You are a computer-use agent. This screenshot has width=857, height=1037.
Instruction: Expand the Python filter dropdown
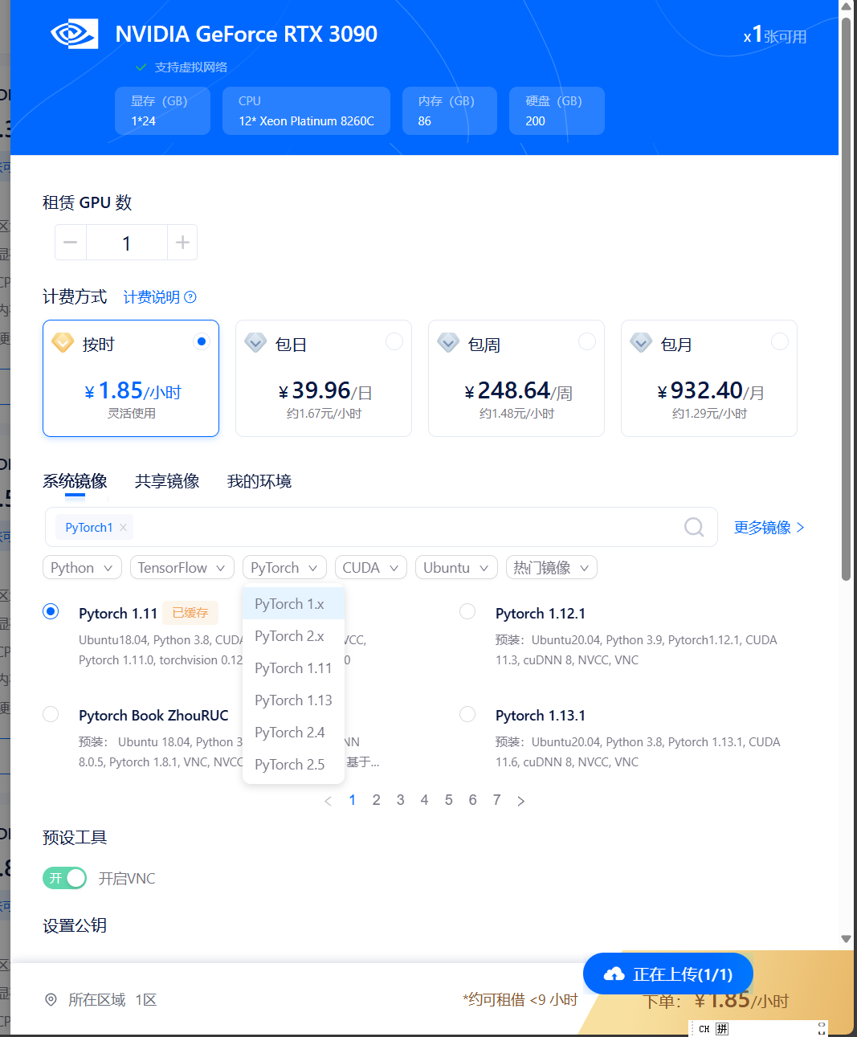(x=82, y=568)
